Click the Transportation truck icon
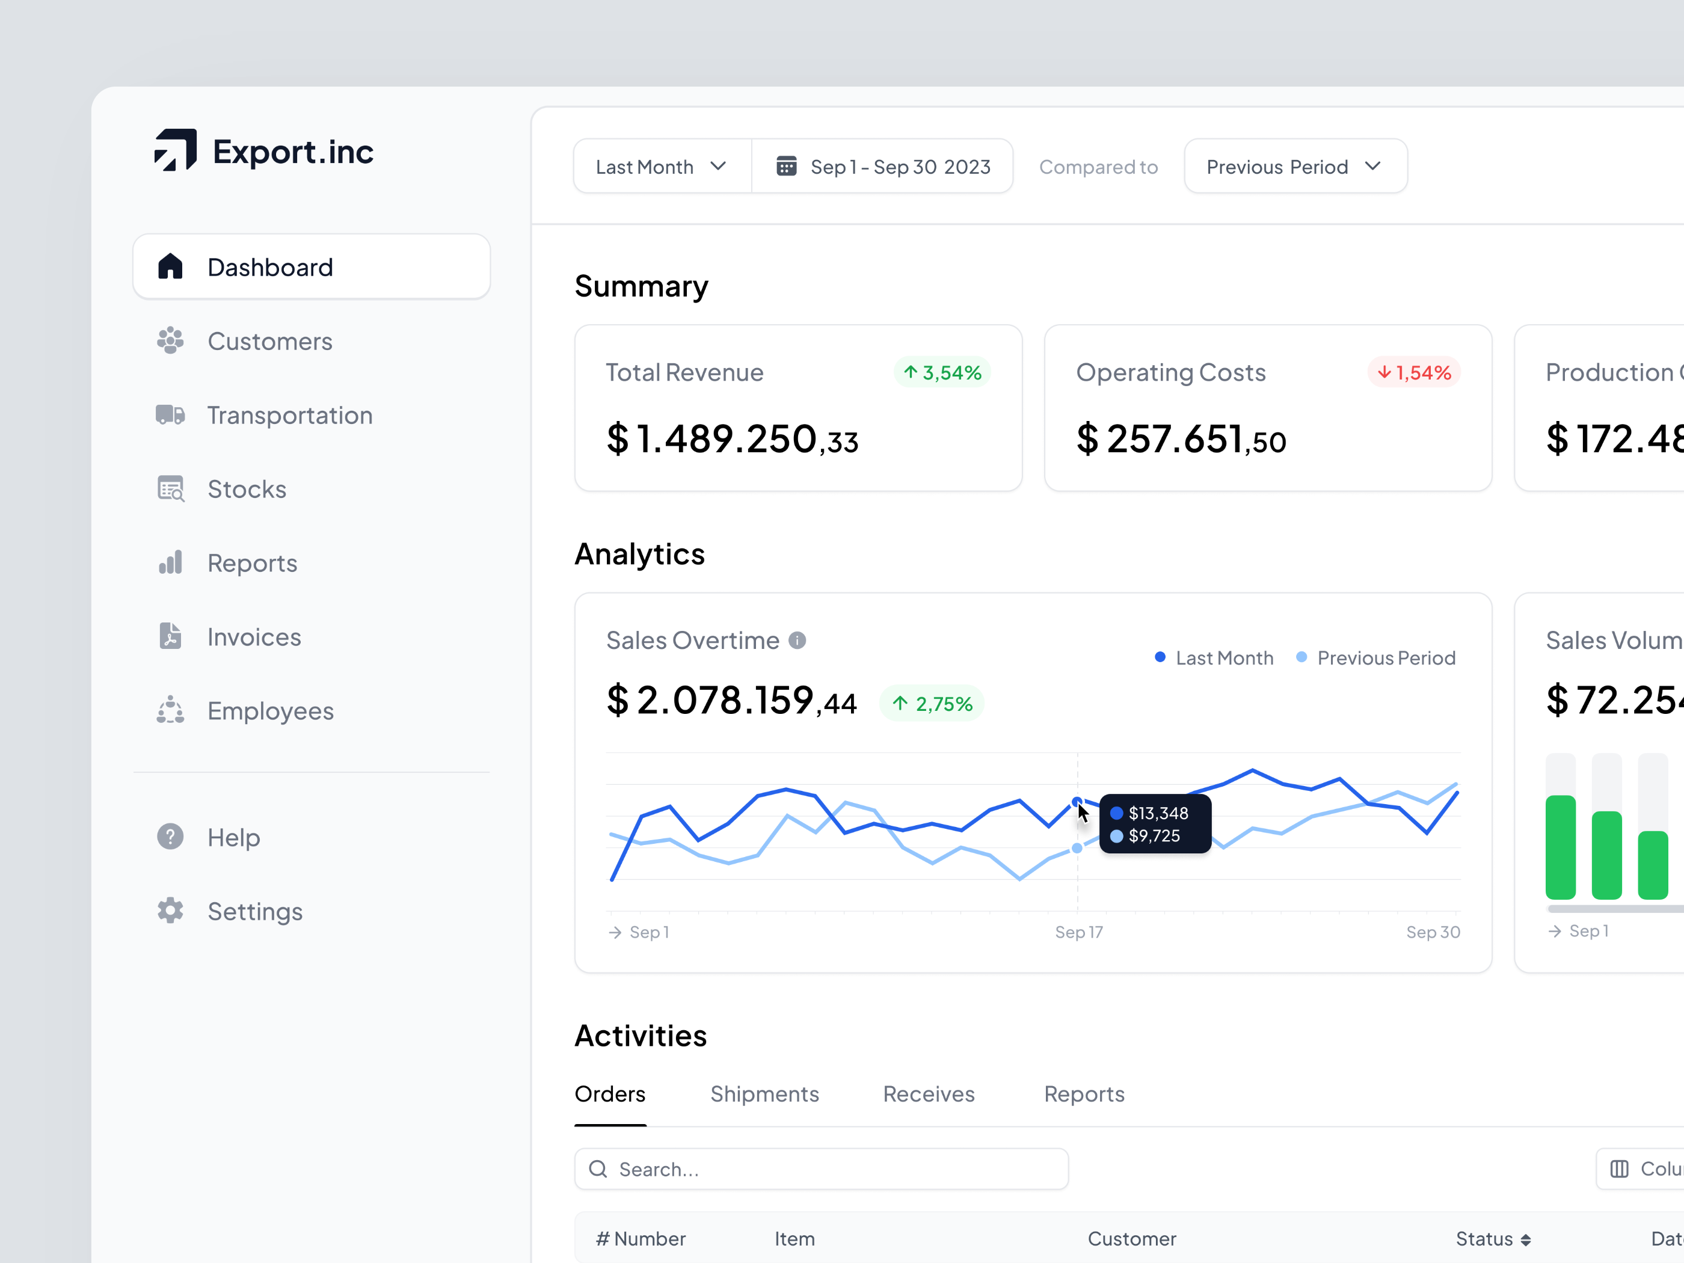 pos(169,415)
